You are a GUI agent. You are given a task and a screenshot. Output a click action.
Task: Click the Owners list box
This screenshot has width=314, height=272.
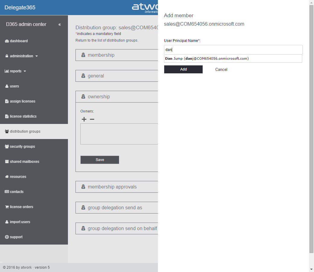coord(119,134)
